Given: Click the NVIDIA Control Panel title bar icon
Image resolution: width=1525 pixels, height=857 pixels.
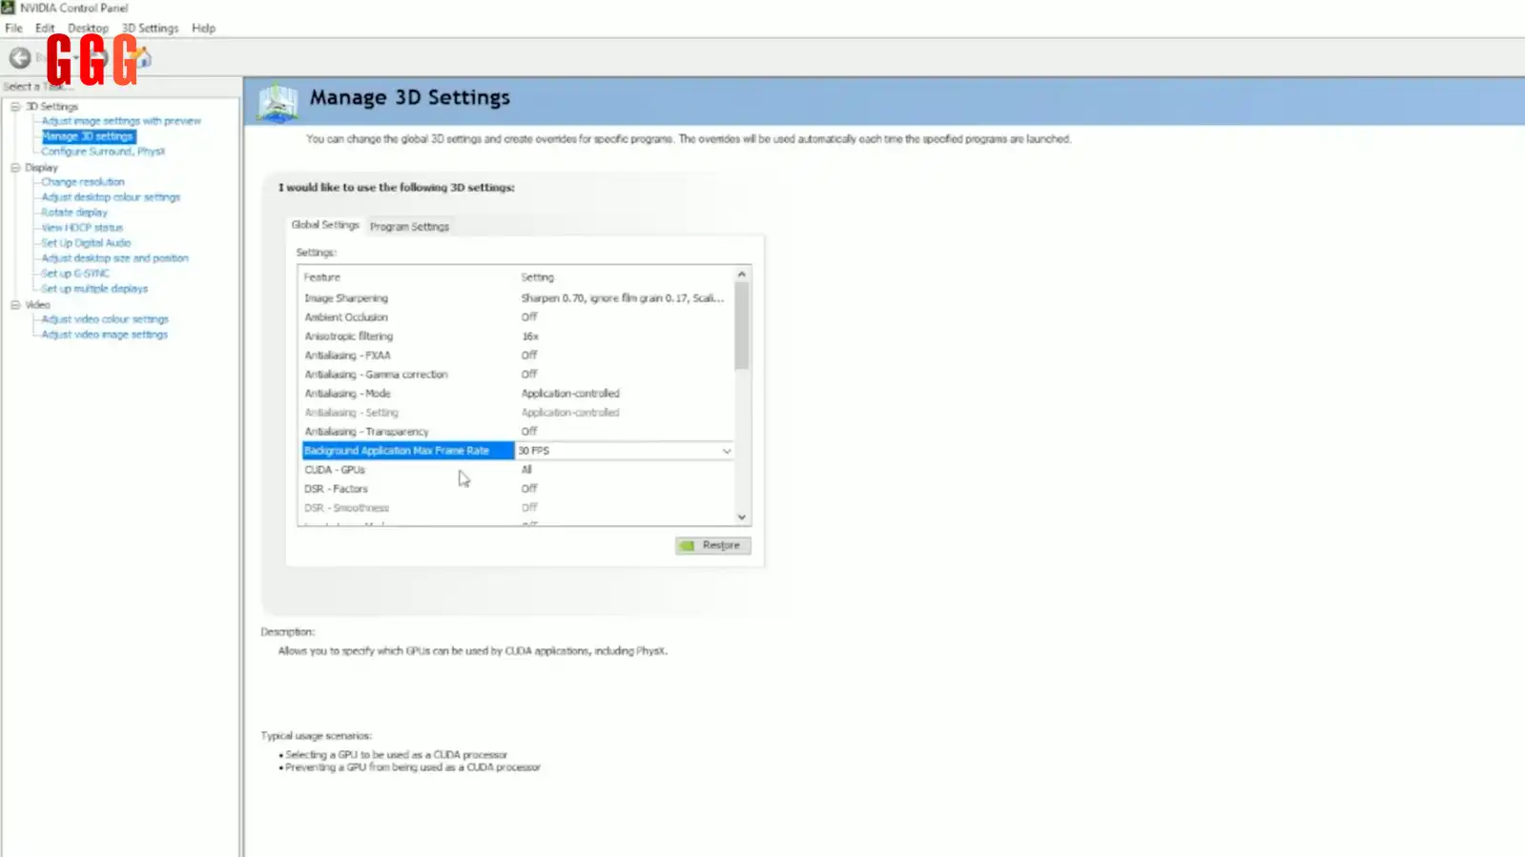Looking at the screenshot, I should click(8, 7).
